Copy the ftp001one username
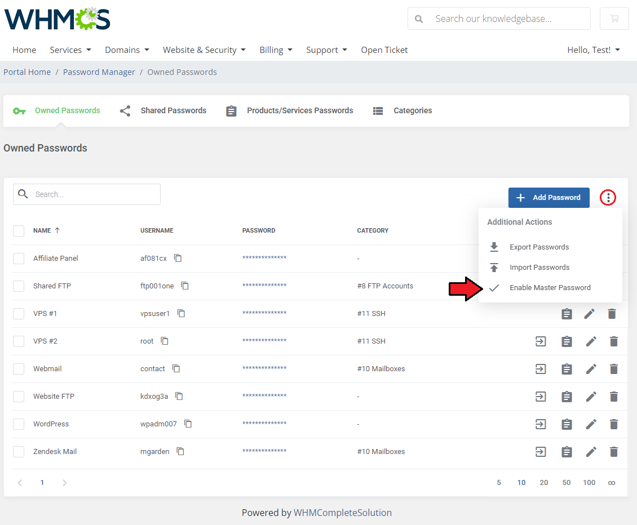637x525 pixels. pyautogui.click(x=185, y=286)
